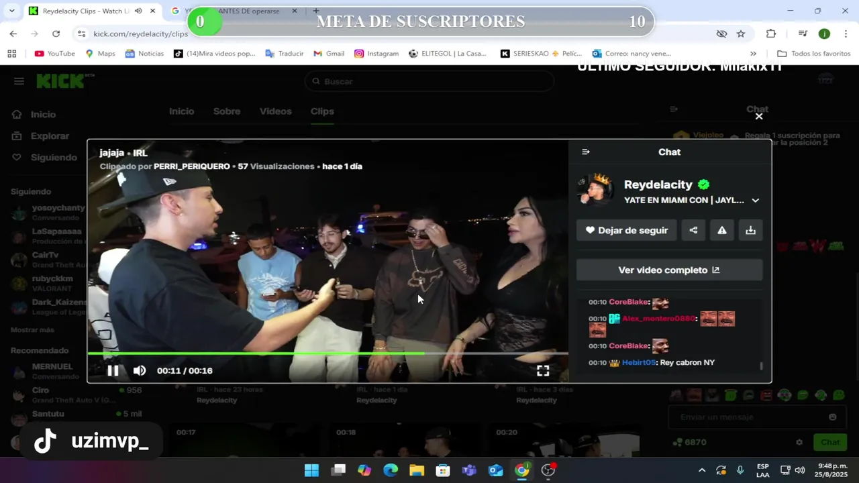Open Chrome extensions puzzle icon

coord(771,34)
